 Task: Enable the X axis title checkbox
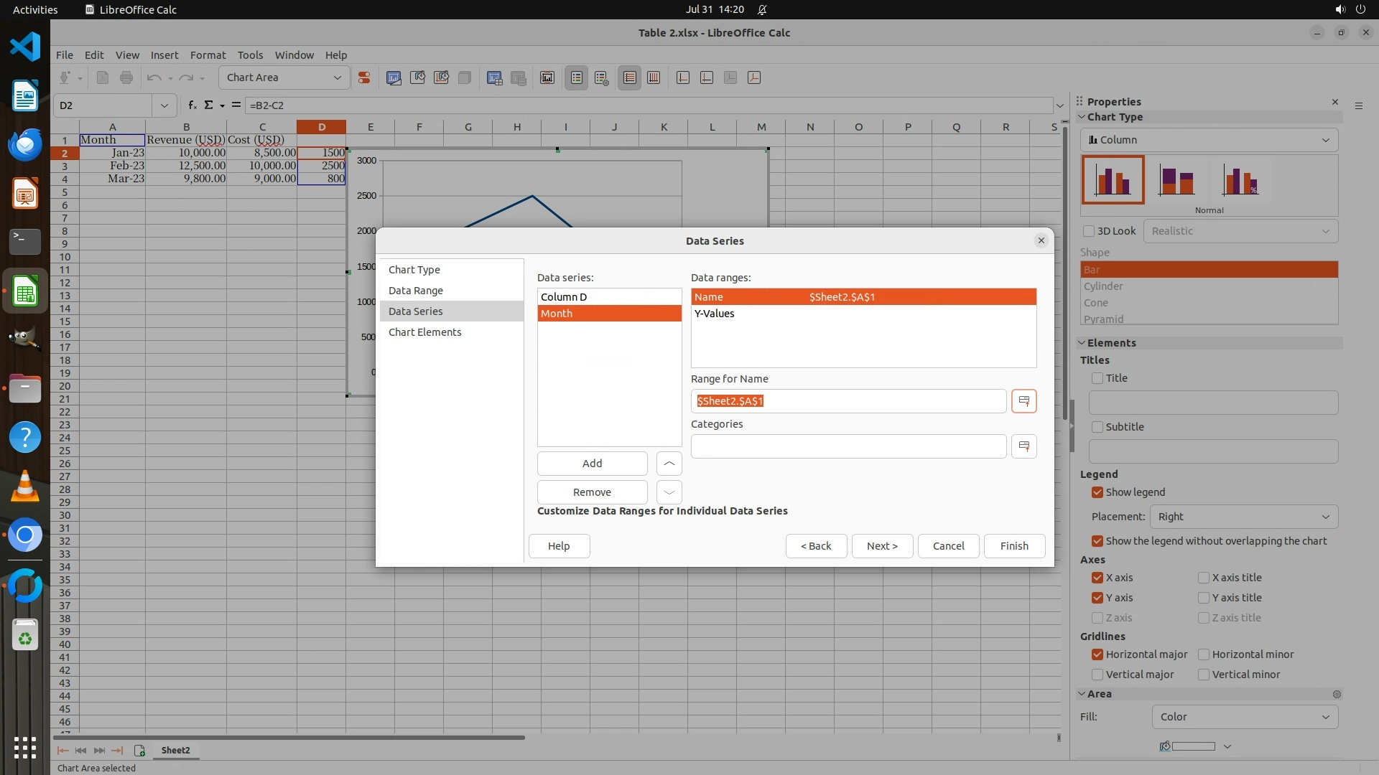pyautogui.click(x=1203, y=578)
